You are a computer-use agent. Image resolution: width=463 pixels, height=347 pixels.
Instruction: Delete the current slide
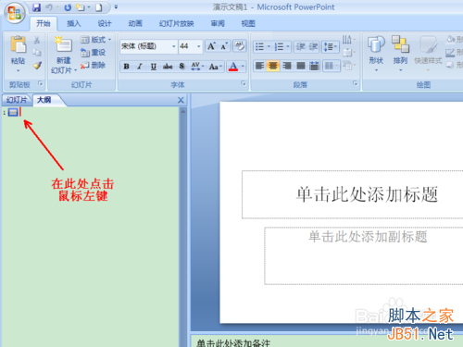click(x=93, y=66)
